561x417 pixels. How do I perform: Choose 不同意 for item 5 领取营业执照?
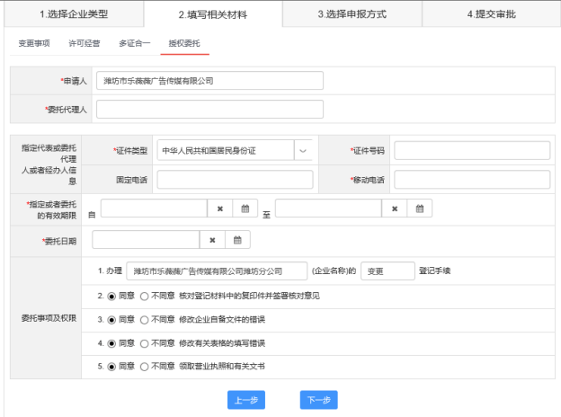point(145,367)
